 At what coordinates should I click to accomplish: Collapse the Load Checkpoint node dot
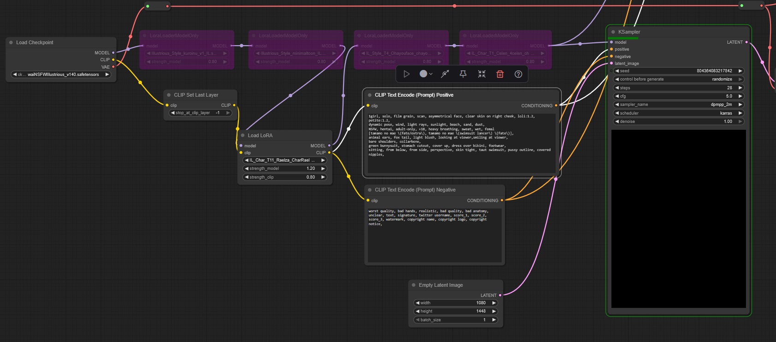tap(11, 42)
